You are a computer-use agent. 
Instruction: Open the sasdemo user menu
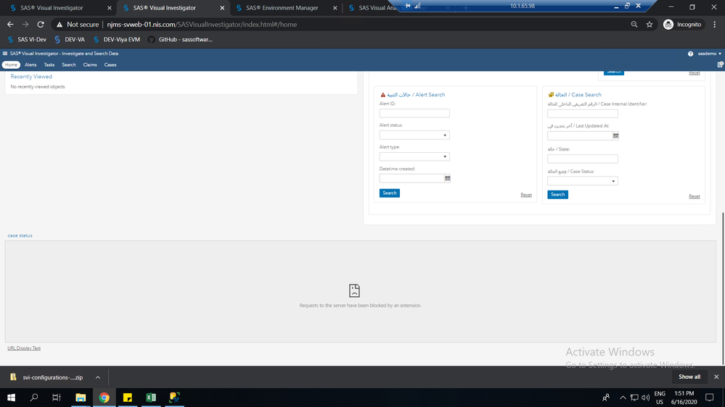tap(709, 54)
